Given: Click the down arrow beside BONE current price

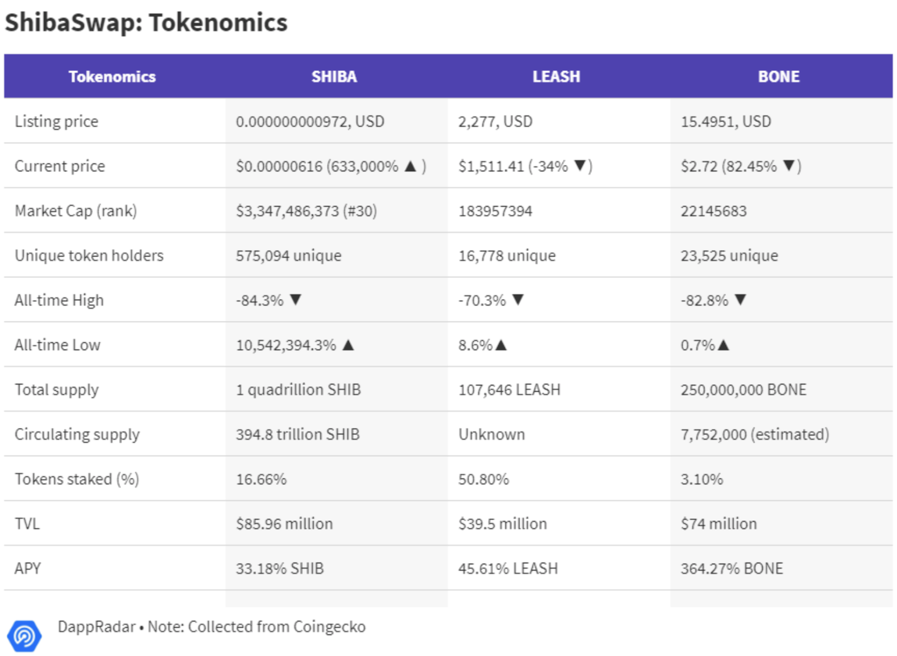Looking at the screenshot, I should [789, 165].
